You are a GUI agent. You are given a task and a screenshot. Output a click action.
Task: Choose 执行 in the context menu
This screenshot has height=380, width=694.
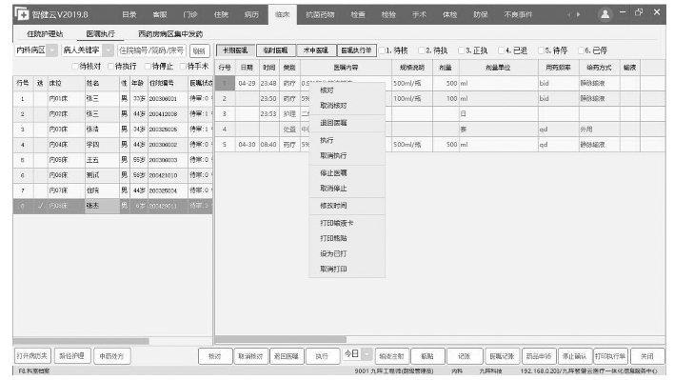[x=347, y=140]
